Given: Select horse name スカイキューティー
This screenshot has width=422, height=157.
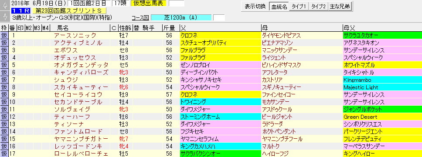Looking at the screenshot, I should [81, 87].
